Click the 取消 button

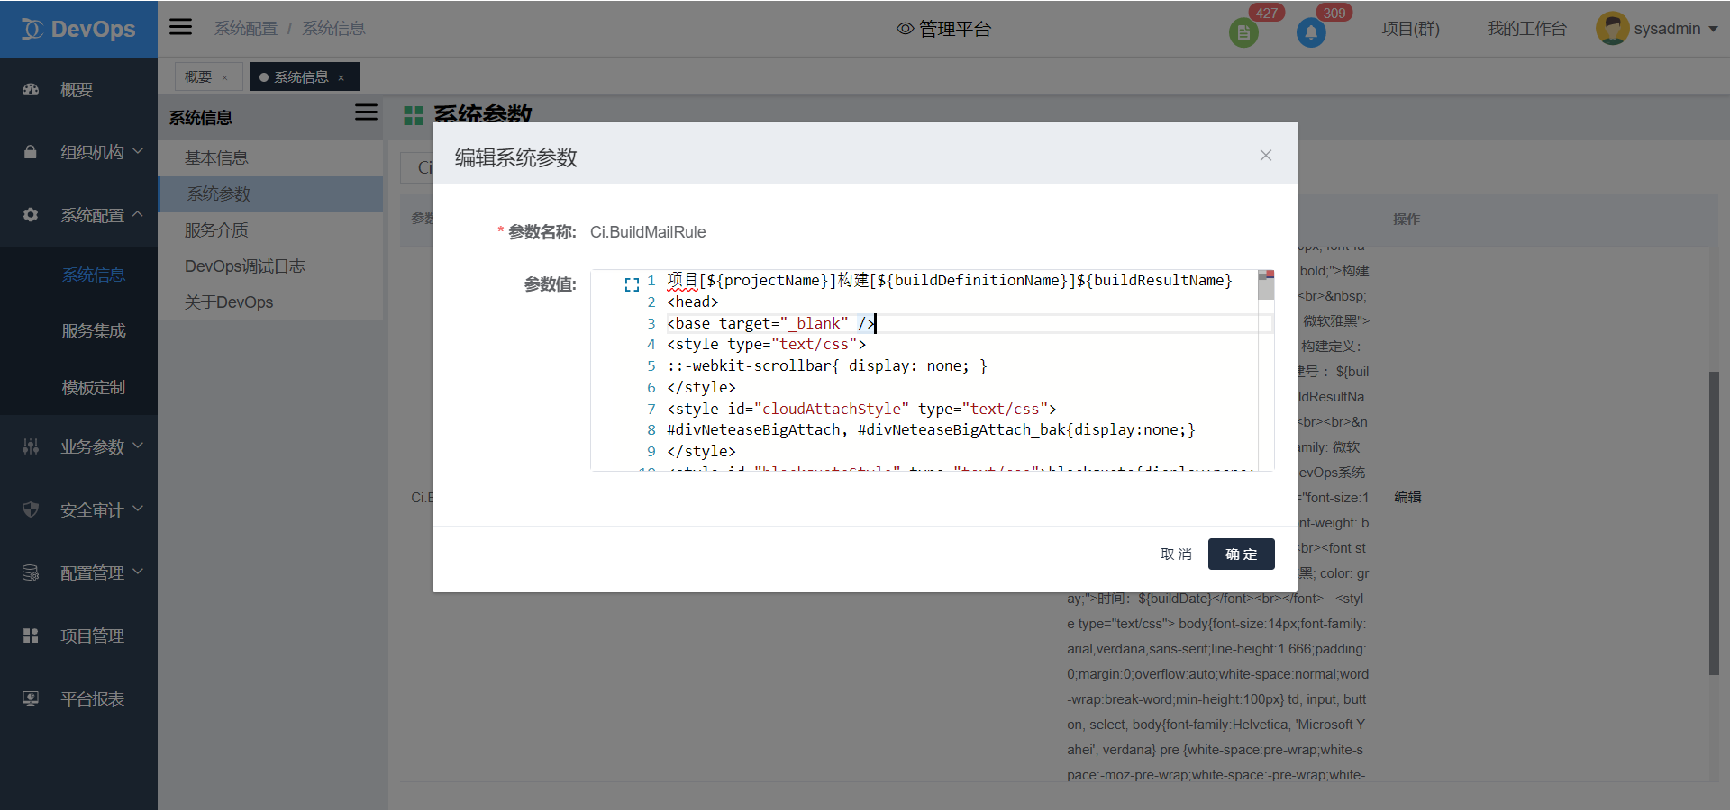point(1176,554)
